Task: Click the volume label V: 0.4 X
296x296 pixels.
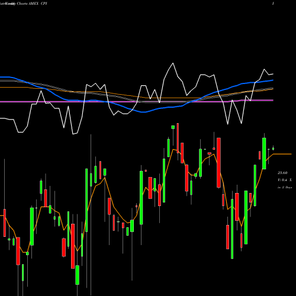Action: tap(285, 180)
